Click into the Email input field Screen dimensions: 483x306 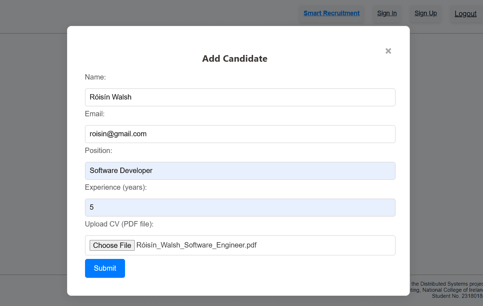[240, 134]
